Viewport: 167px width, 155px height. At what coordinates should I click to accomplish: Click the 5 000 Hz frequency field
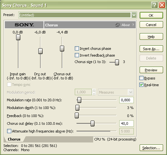pos(126,131)
